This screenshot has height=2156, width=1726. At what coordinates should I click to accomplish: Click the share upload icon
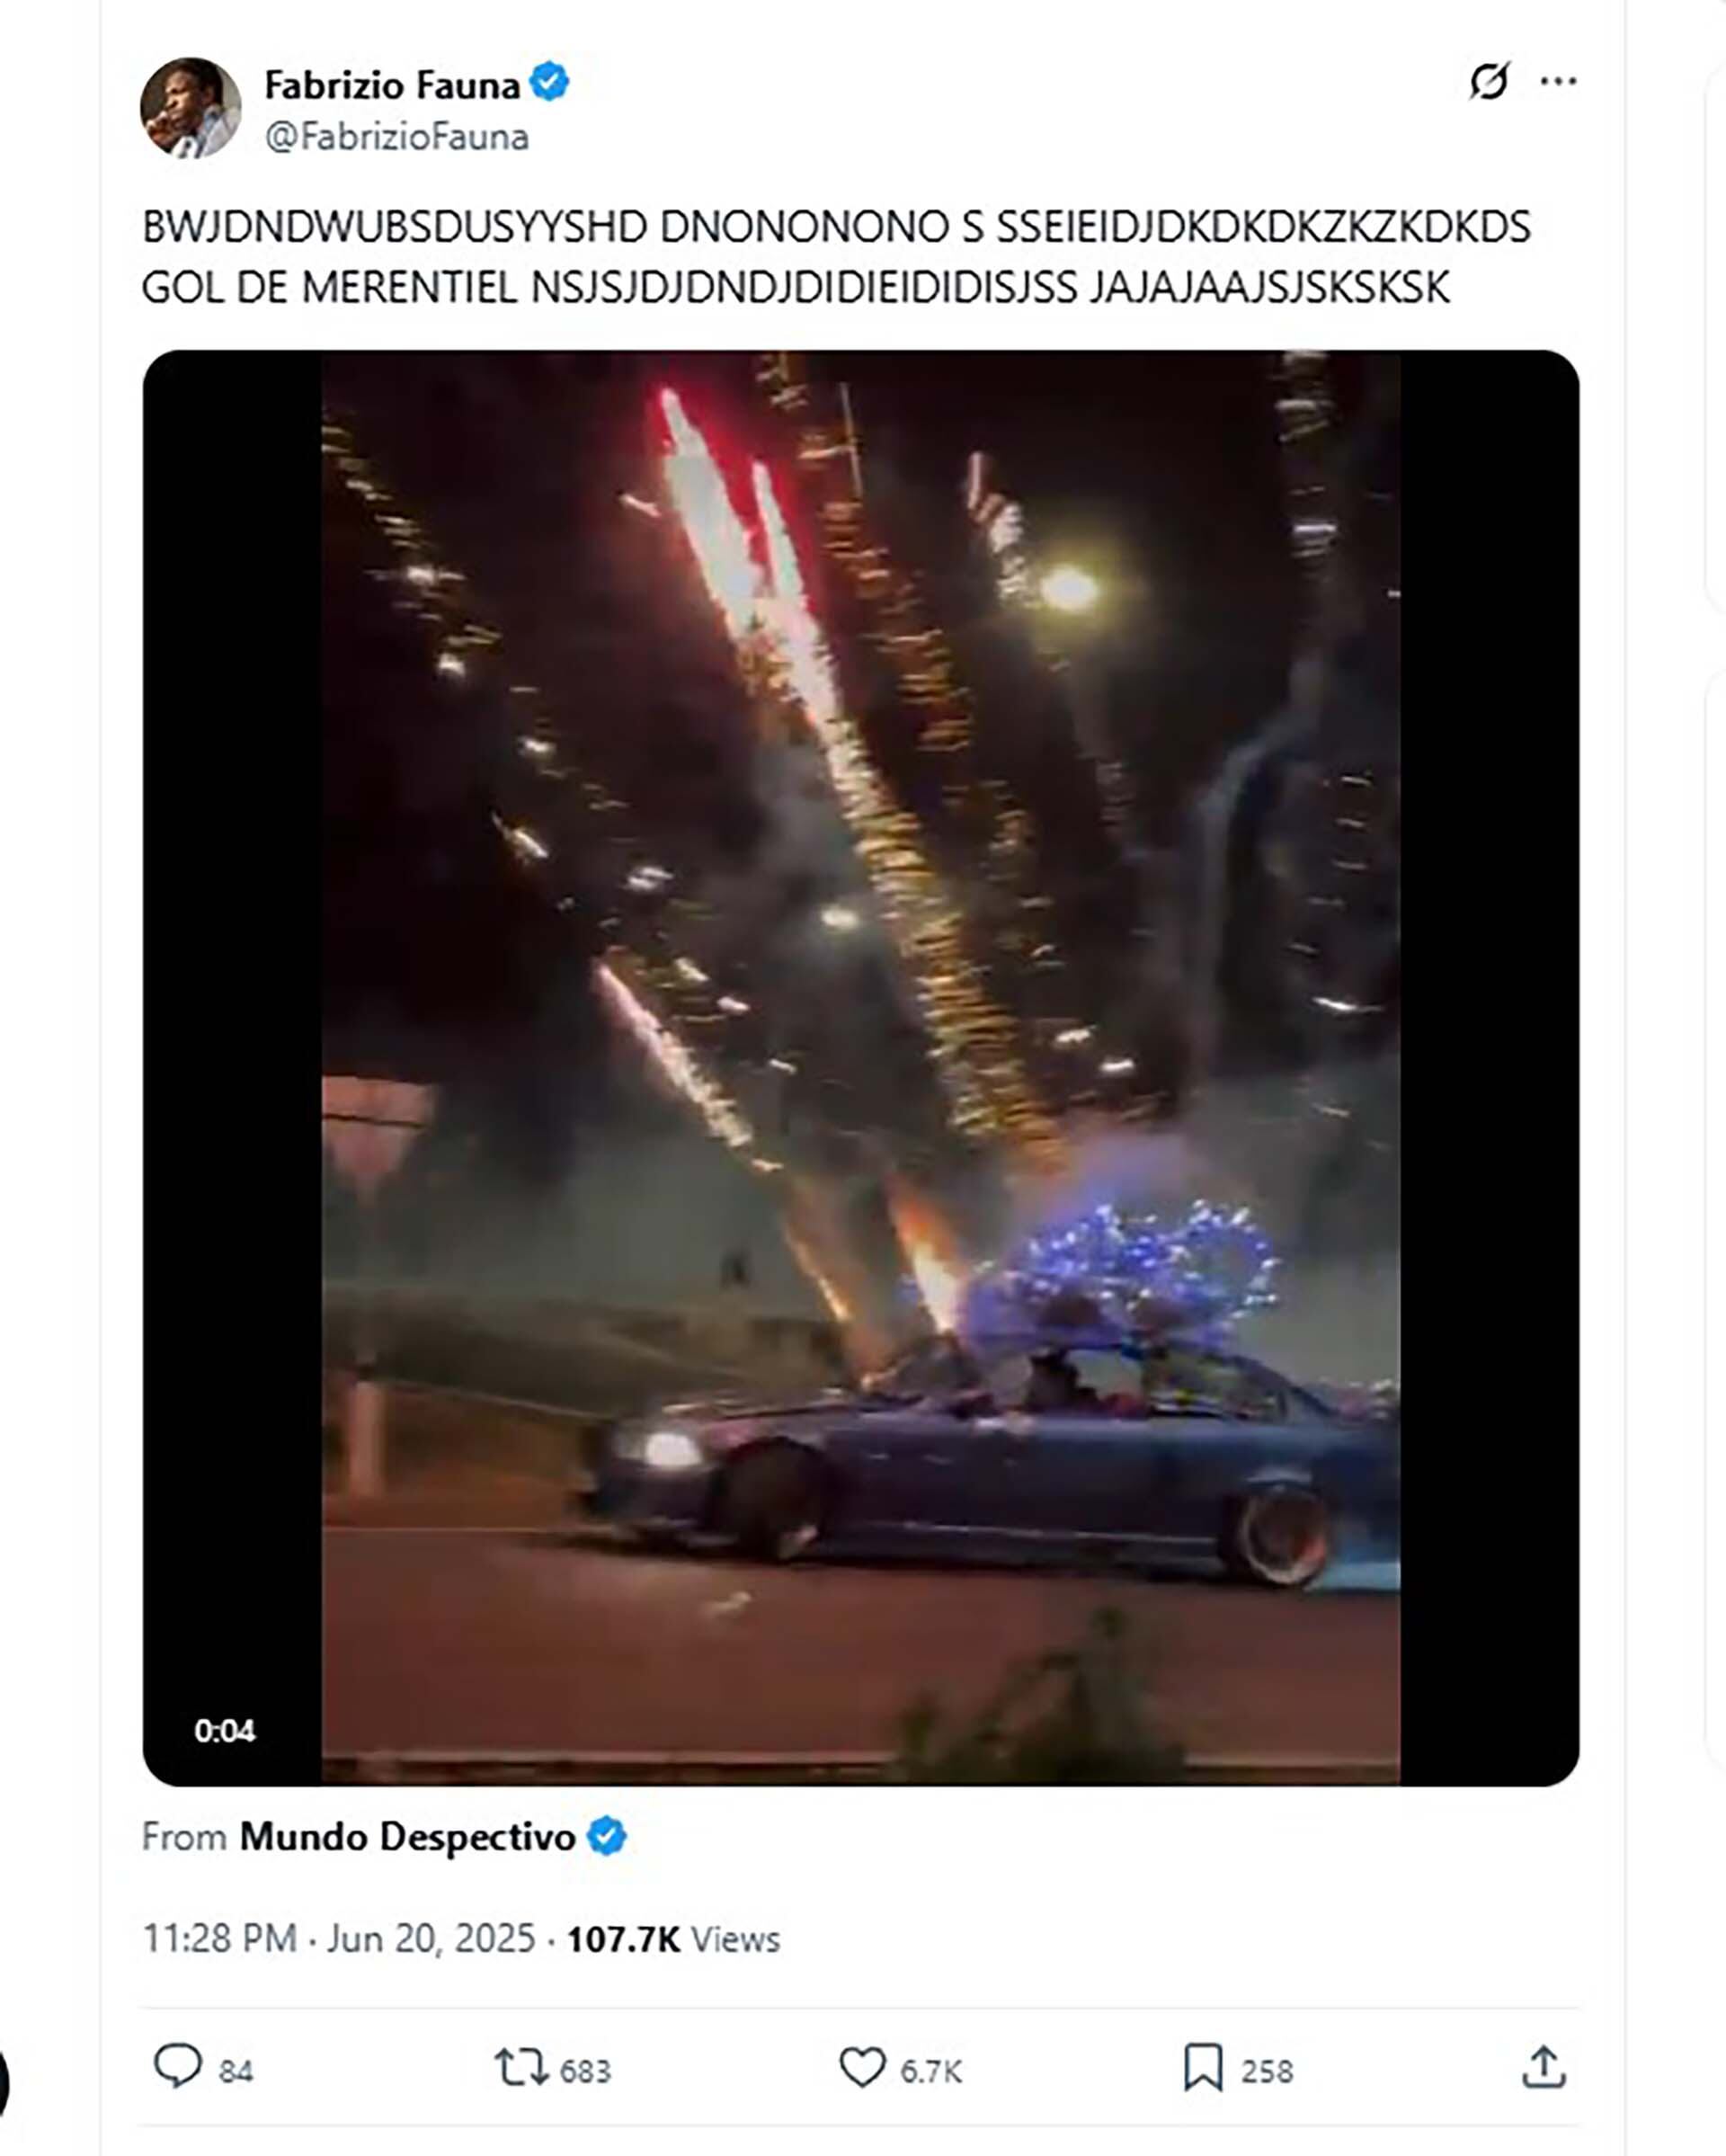pos(1543,2066)
